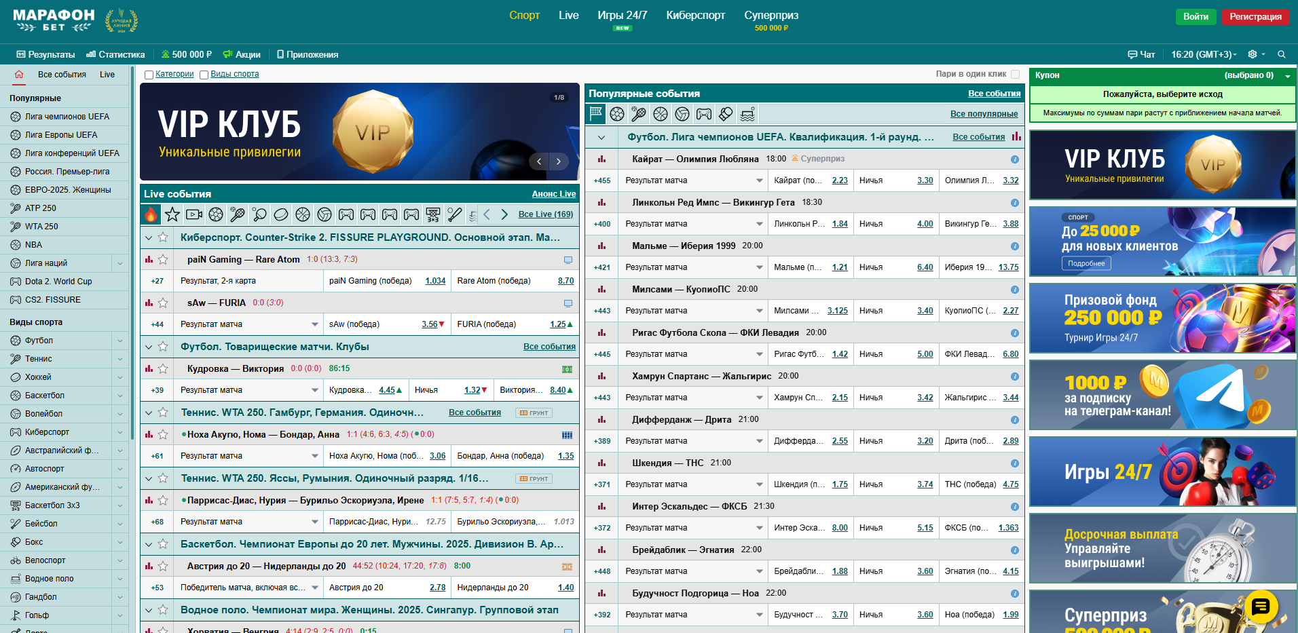Tick the Виды спорта checkbox
Viewport: 1298px width, 633px height.
(204, 75)
